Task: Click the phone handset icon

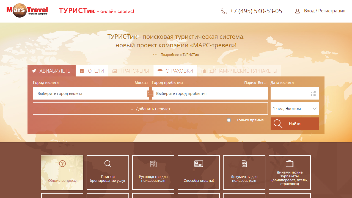Action: point(224,11)
